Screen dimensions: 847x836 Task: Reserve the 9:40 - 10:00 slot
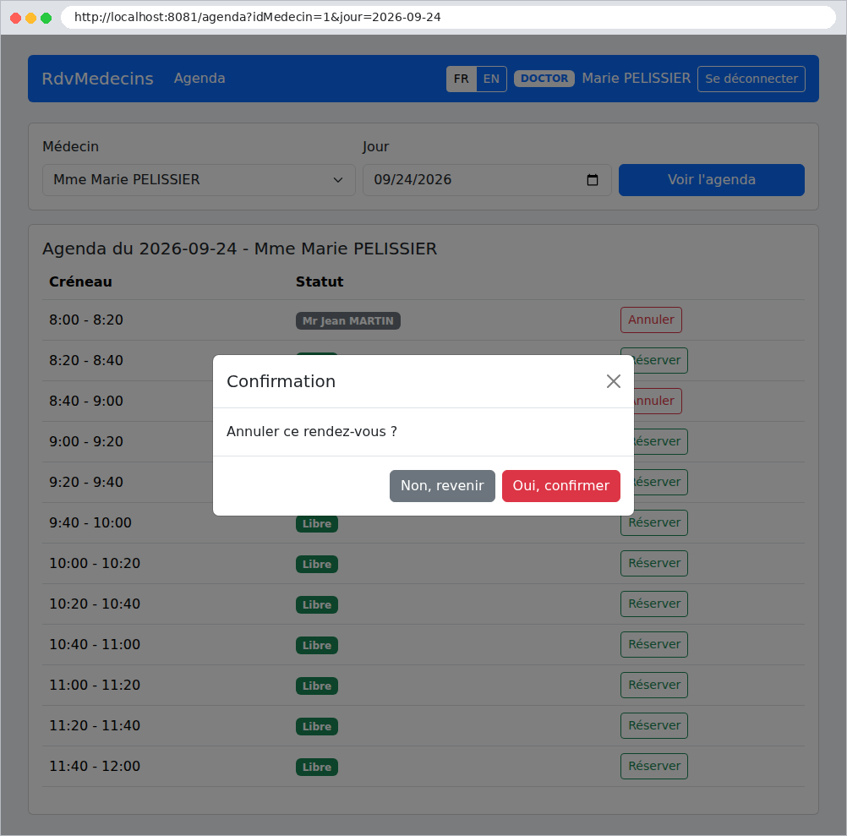[654, 522]
